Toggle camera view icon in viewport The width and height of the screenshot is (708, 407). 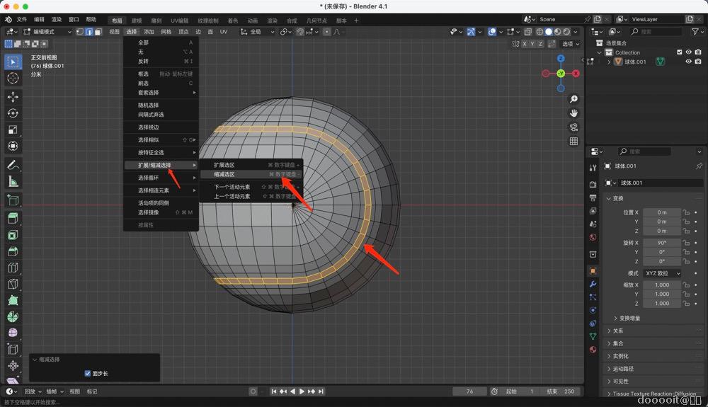pyautogui.click(x=573, y=127)
